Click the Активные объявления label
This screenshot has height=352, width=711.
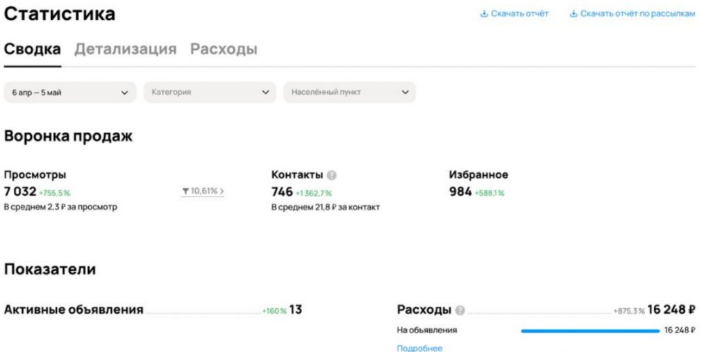pos(74,310)
